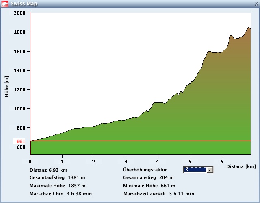Close the Swiss Map profile window
This screenshot has width=260, height=203.
(x=256, y=4)
